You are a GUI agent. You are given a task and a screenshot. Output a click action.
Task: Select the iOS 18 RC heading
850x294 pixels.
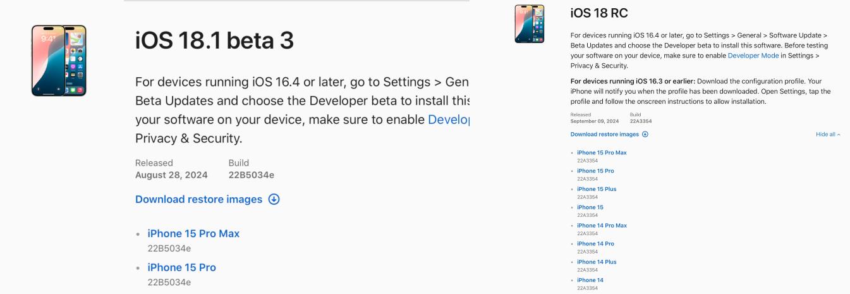599,13
